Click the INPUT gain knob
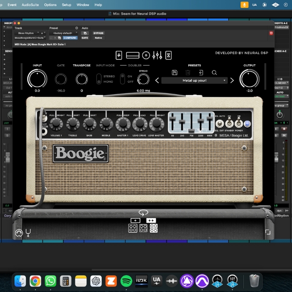The image size is (292, 292). point(37,78)
